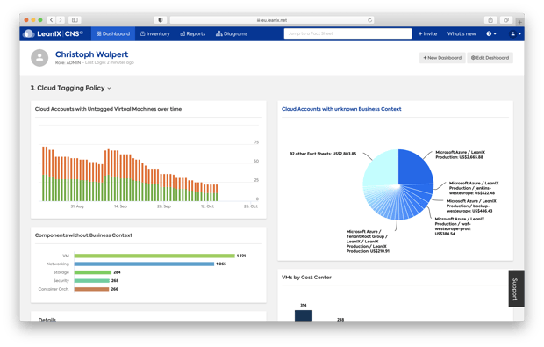Click the 12. Oct axis label
The height and width of the screenshot is (347, 544).
(x=207, y=206)
